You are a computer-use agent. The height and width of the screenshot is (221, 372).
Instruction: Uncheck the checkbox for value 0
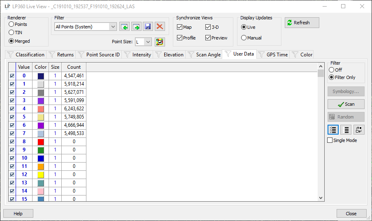(12, 76)
